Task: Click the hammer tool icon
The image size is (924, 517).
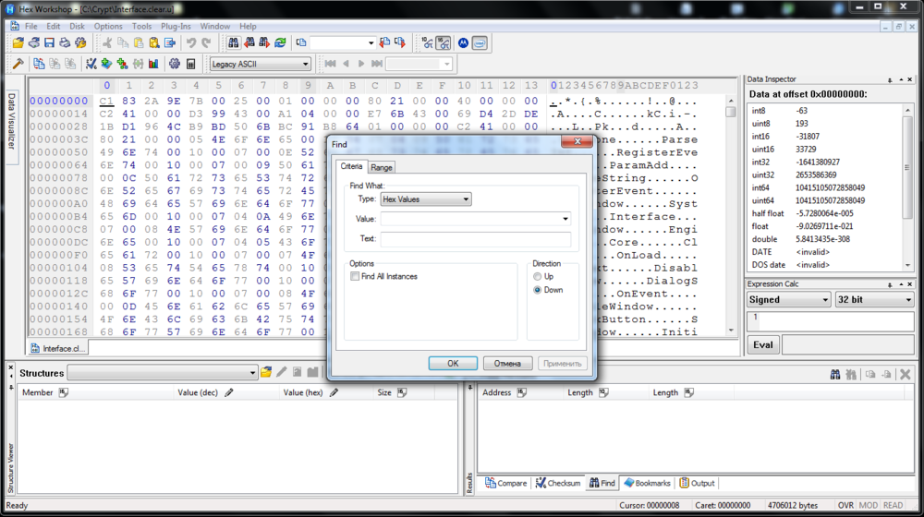Action: click(x=18, y=64)
